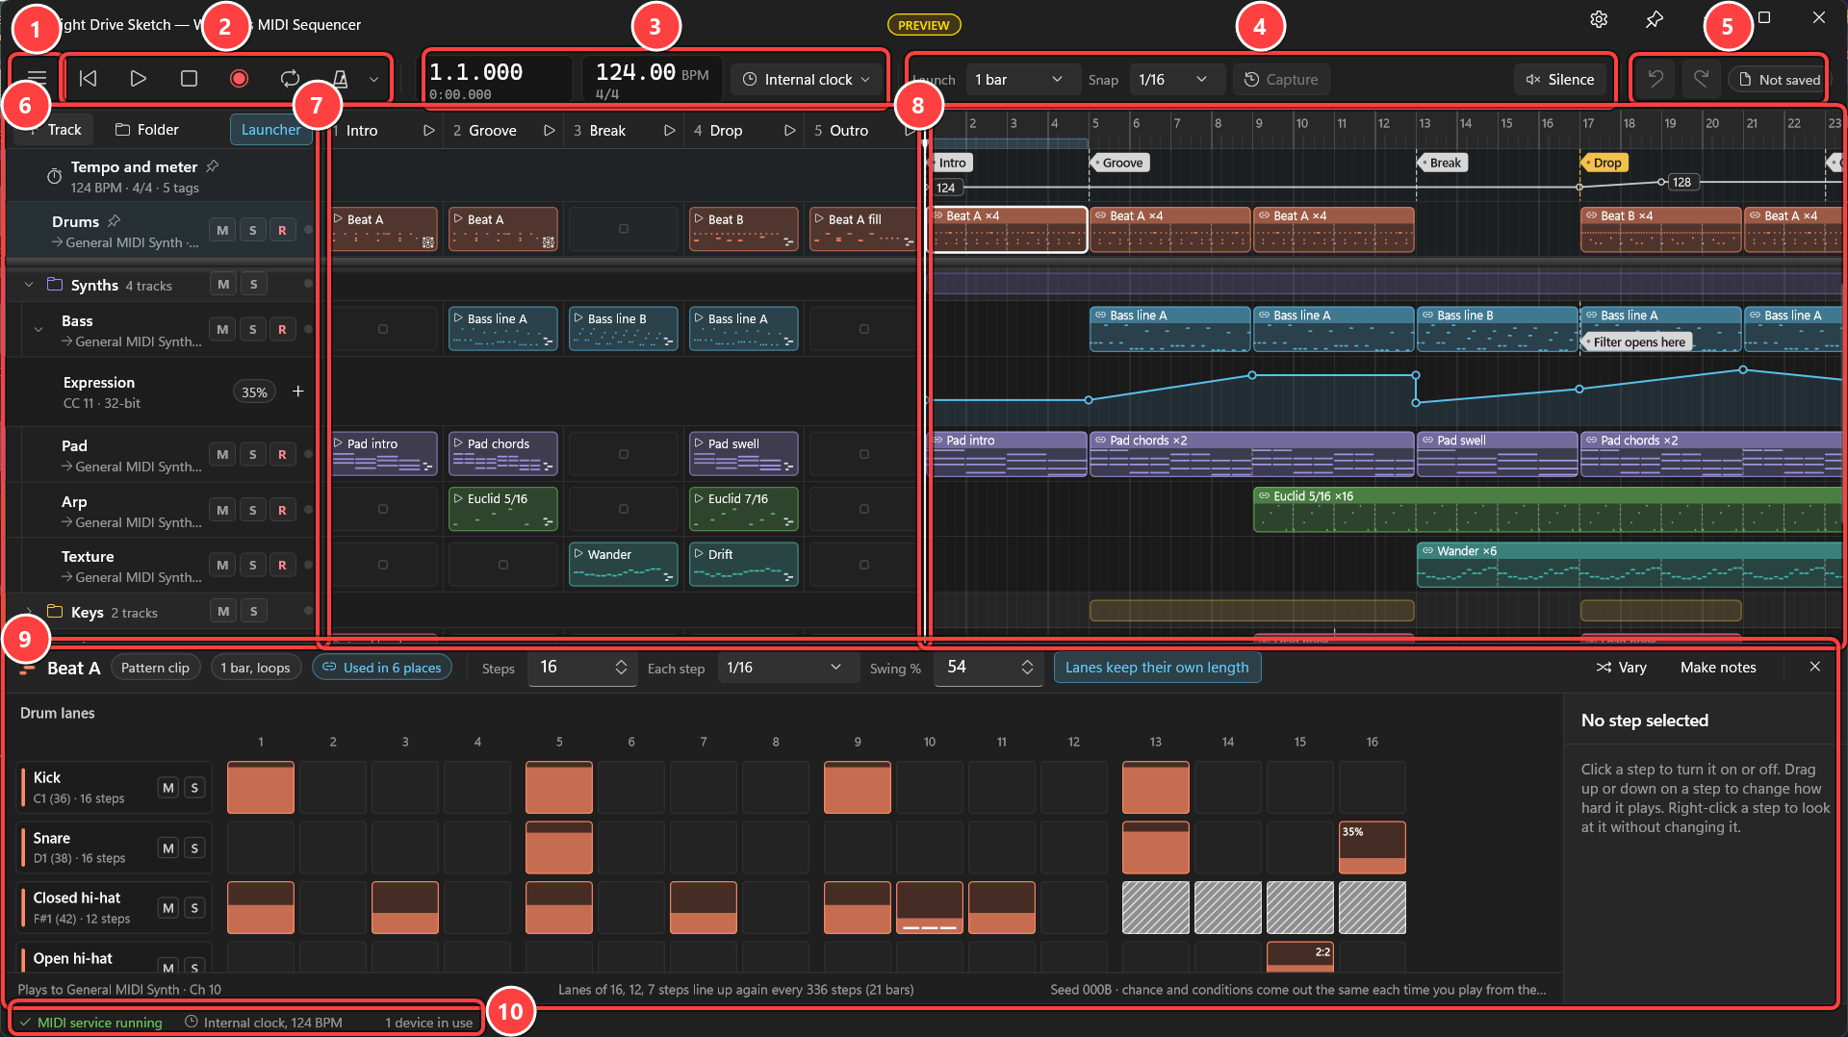
Task: Click the Silence button
Action: click(1560, 80)
